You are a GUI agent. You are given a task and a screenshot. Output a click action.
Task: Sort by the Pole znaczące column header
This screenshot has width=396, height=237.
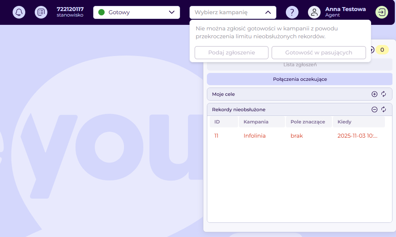pos(309,122)
